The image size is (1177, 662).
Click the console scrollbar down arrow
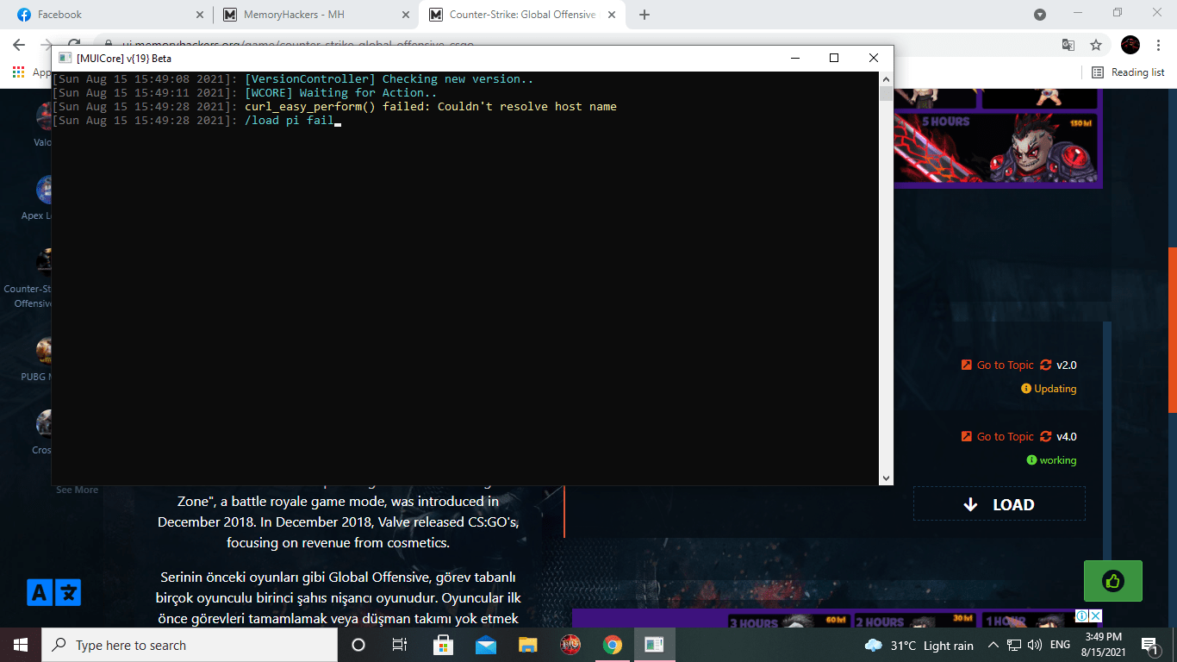tap(886, 478)
